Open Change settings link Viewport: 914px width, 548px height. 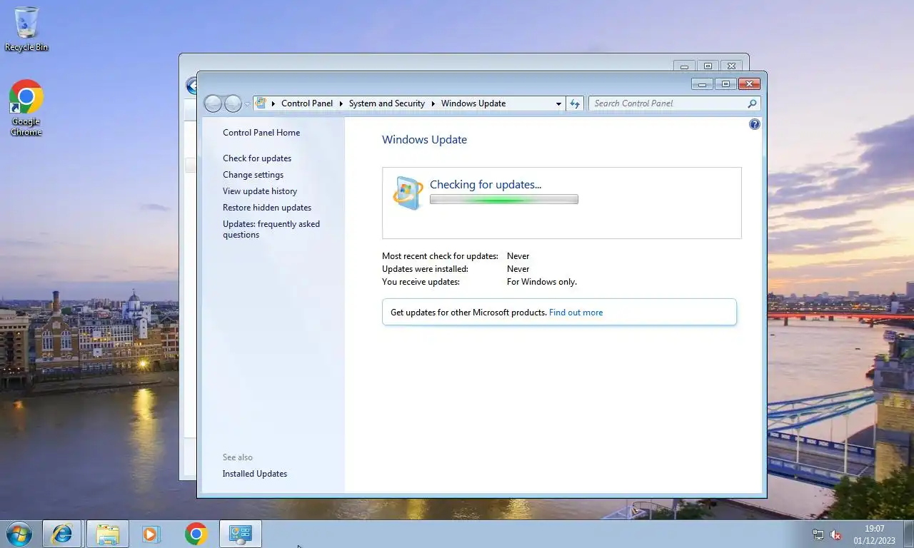tap(253, 175)
